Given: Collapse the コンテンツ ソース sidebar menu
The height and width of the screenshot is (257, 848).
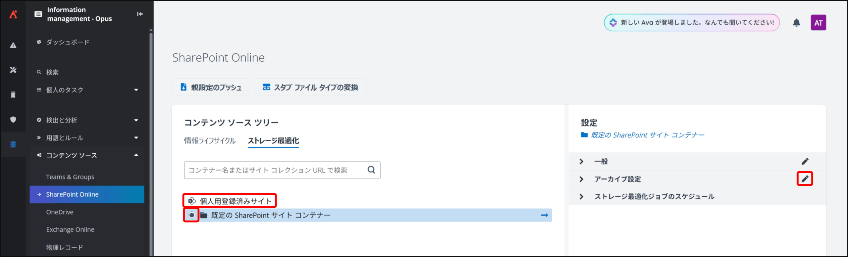Looking at the screenshot, I should pos(136,155).
